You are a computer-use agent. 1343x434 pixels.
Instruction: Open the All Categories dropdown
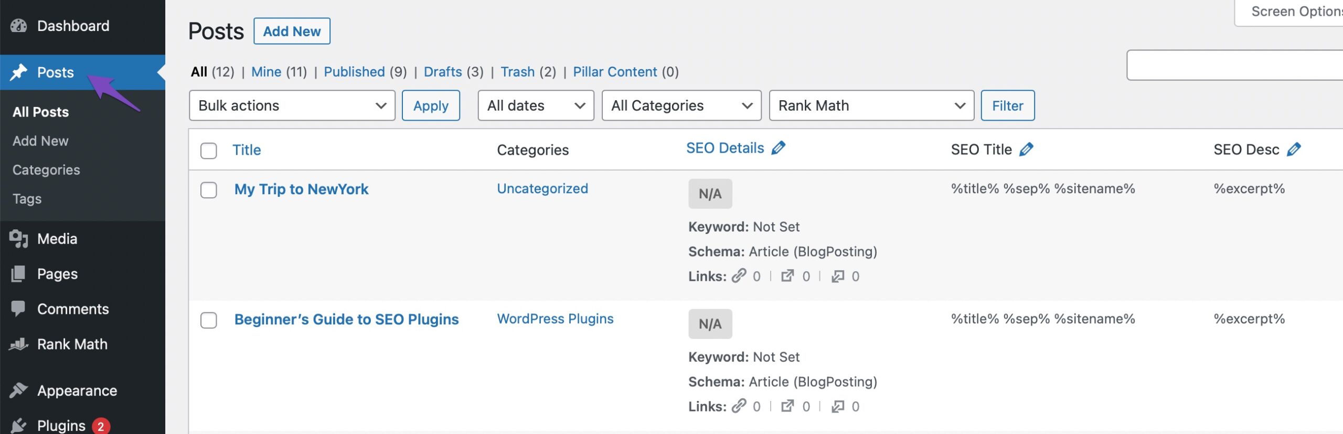coord(681,105)
